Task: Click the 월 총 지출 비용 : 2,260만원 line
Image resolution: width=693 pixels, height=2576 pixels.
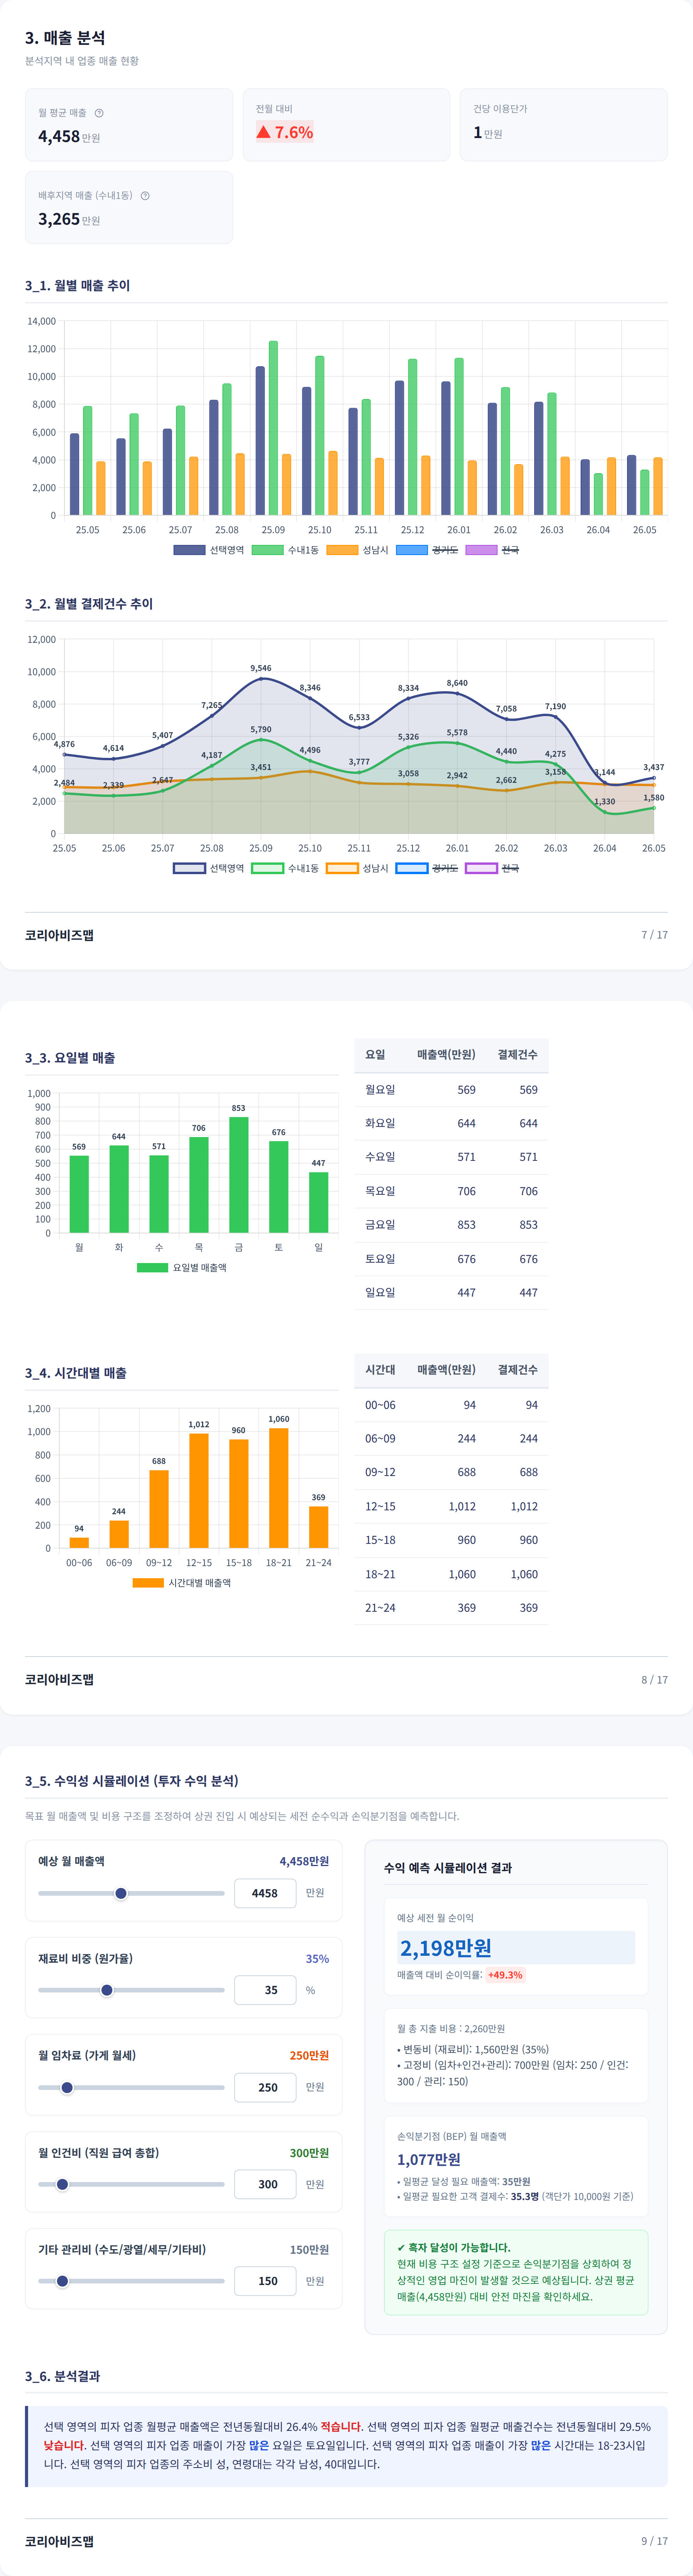Action: 451,2029
